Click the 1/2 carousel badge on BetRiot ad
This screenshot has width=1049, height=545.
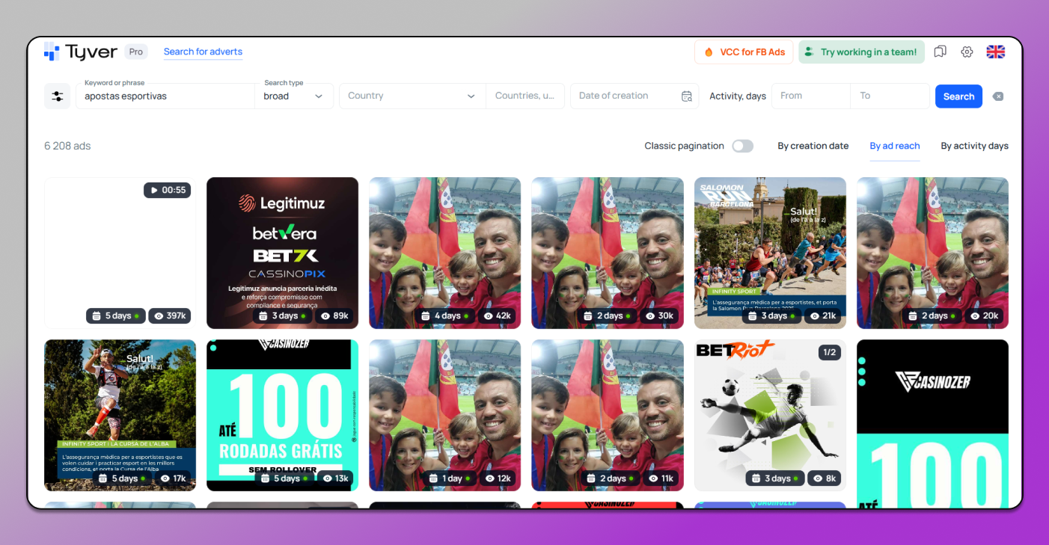[x=830, y=352]
